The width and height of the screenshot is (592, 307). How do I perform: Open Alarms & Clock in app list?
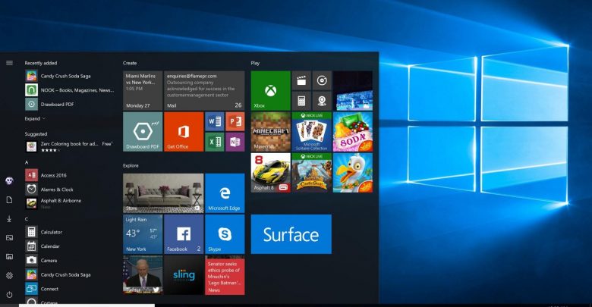pos(69,190)
